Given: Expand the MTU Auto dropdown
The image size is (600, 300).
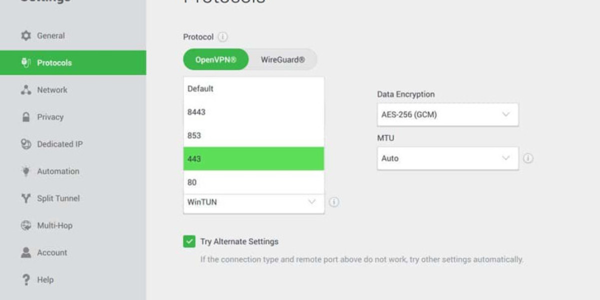Looking at the screenshot, I should (447, 158).
